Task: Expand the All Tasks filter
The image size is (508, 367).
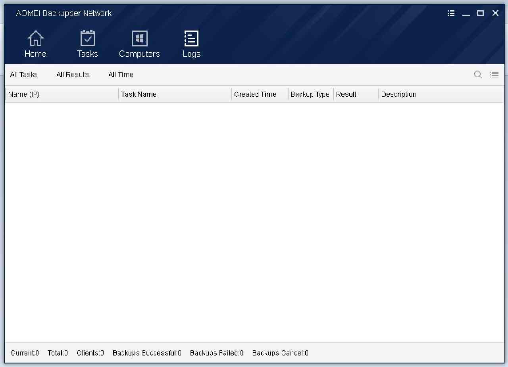Action: 24,75
